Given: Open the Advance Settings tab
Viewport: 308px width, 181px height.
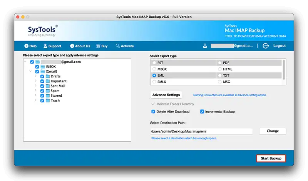Looking at the screenshot, I should (x=166, y=95).
